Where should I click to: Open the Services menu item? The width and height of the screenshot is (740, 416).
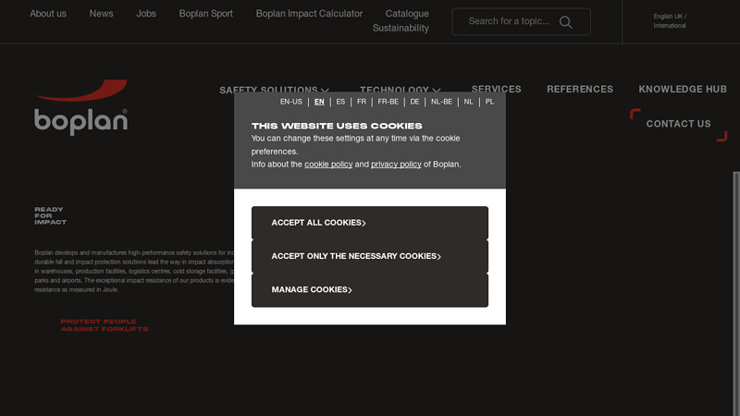click(496, 89)
